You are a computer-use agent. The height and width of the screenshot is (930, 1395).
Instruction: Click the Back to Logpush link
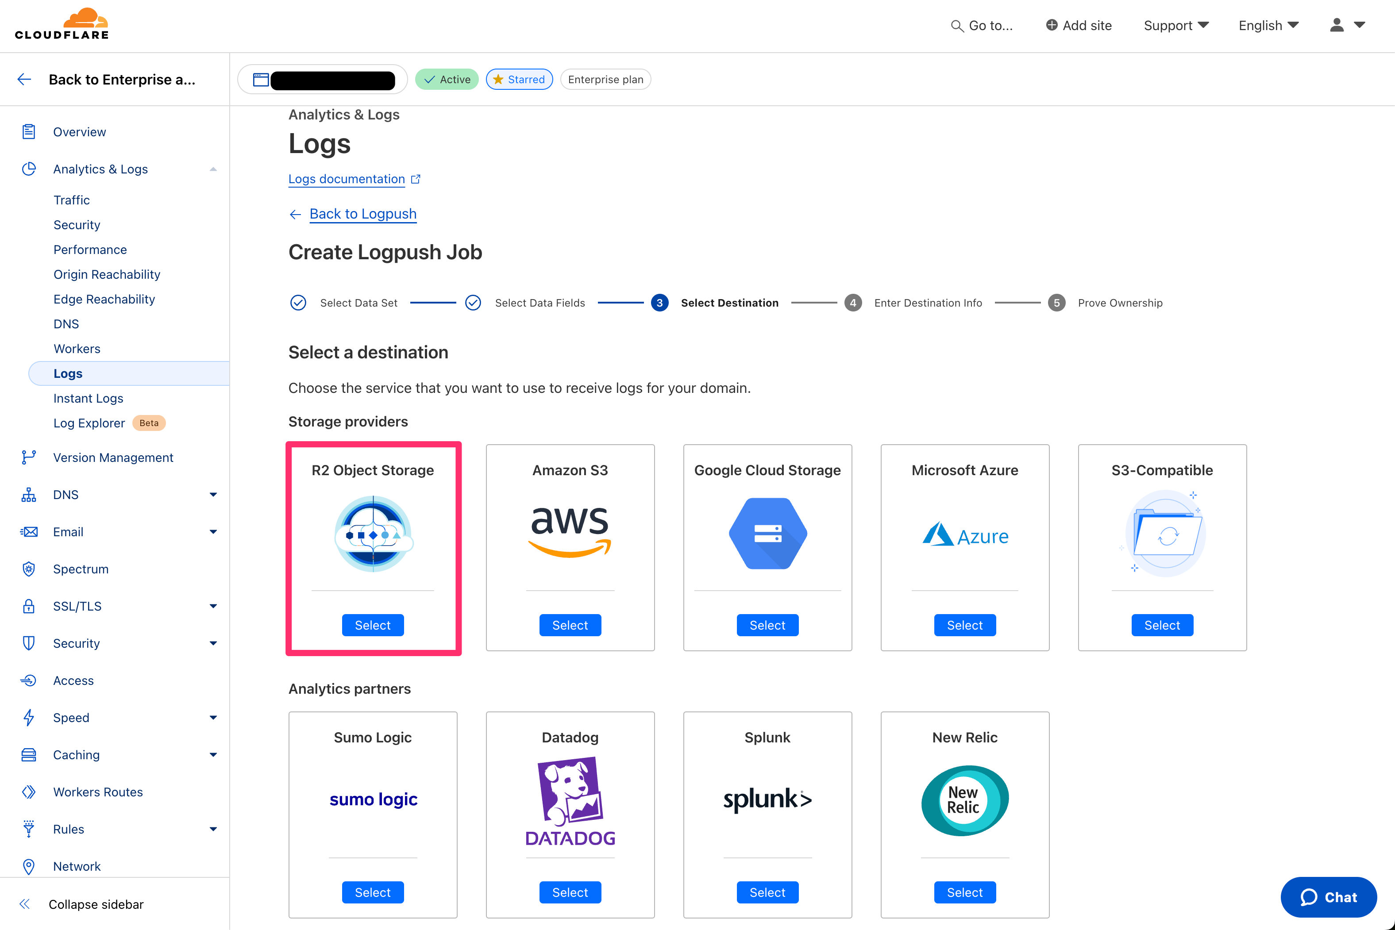[x=362, y=214]
